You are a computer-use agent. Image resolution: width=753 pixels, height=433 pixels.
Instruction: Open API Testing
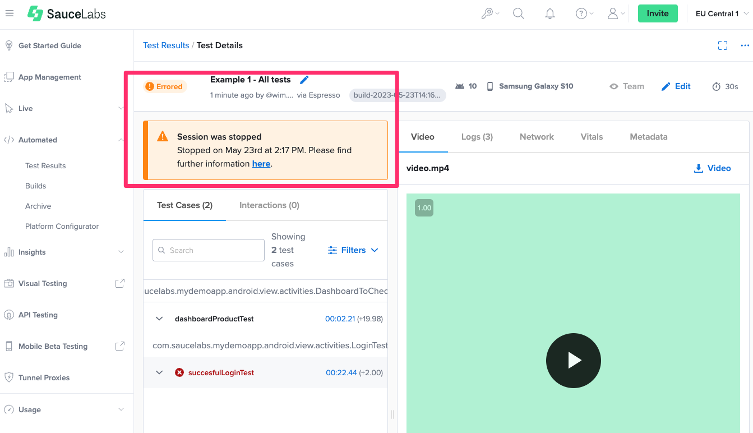point(38,315)
